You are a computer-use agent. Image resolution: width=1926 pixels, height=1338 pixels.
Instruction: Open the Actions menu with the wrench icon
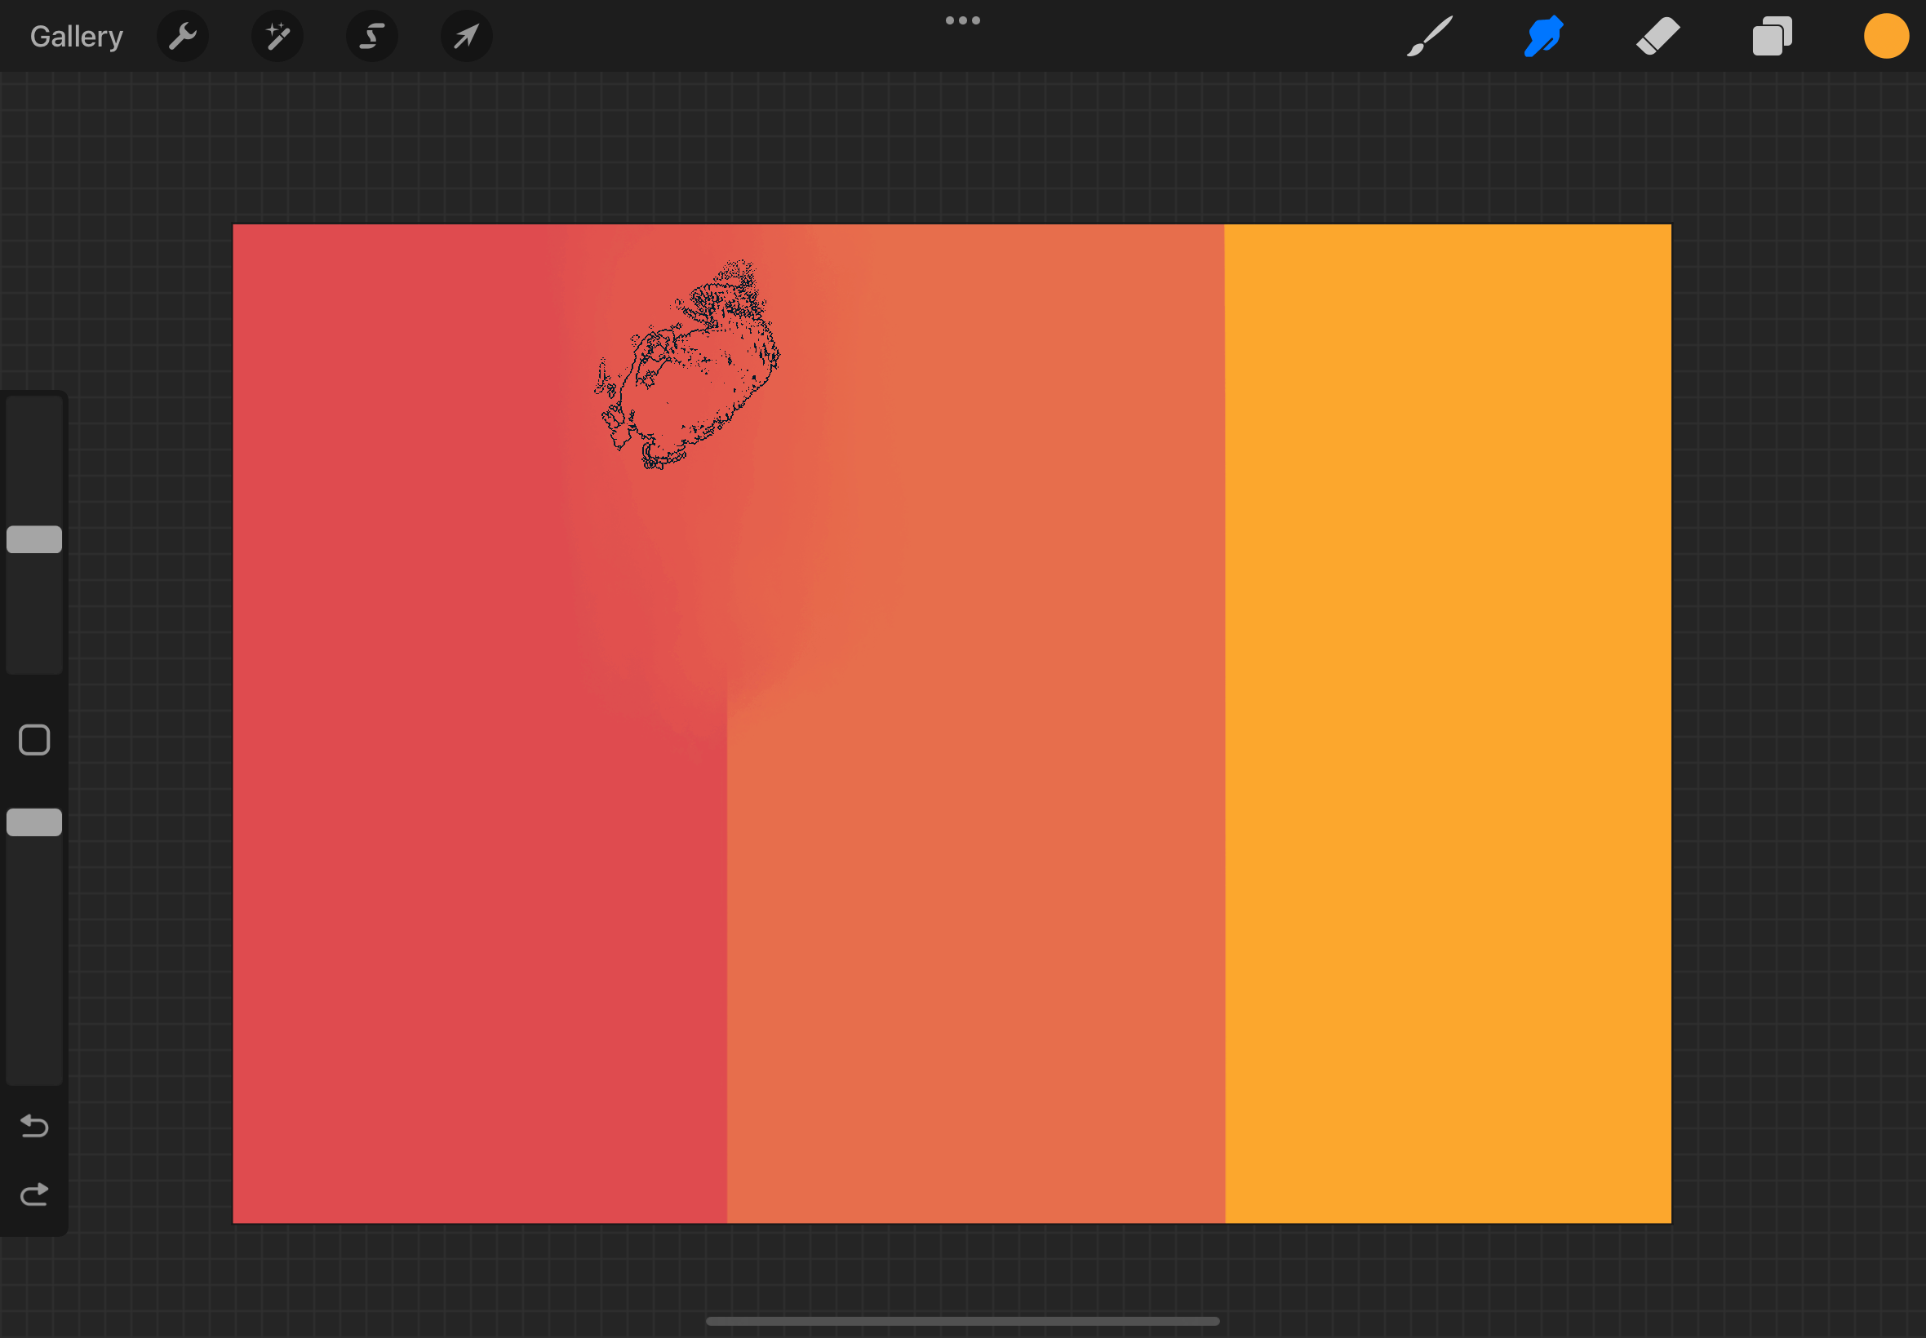(x=183, y=36)
